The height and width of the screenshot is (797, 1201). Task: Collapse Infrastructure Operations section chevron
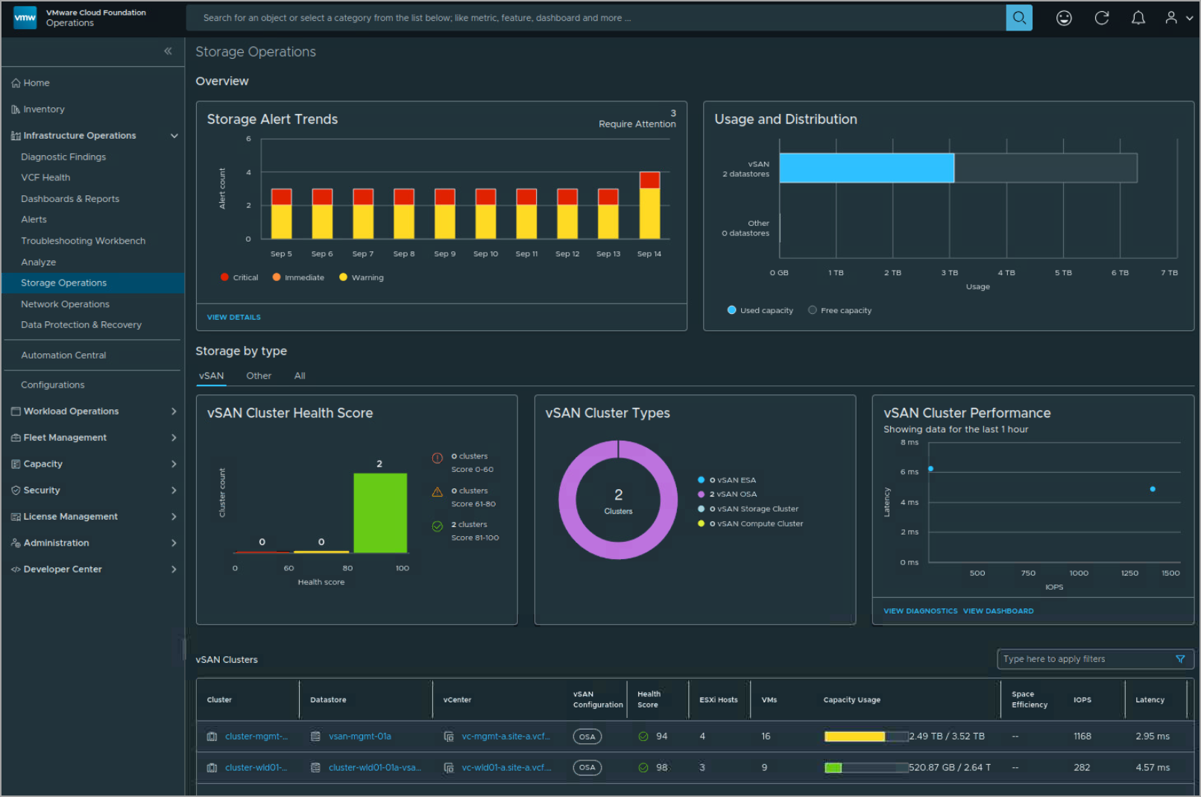(x=174, y=136)
